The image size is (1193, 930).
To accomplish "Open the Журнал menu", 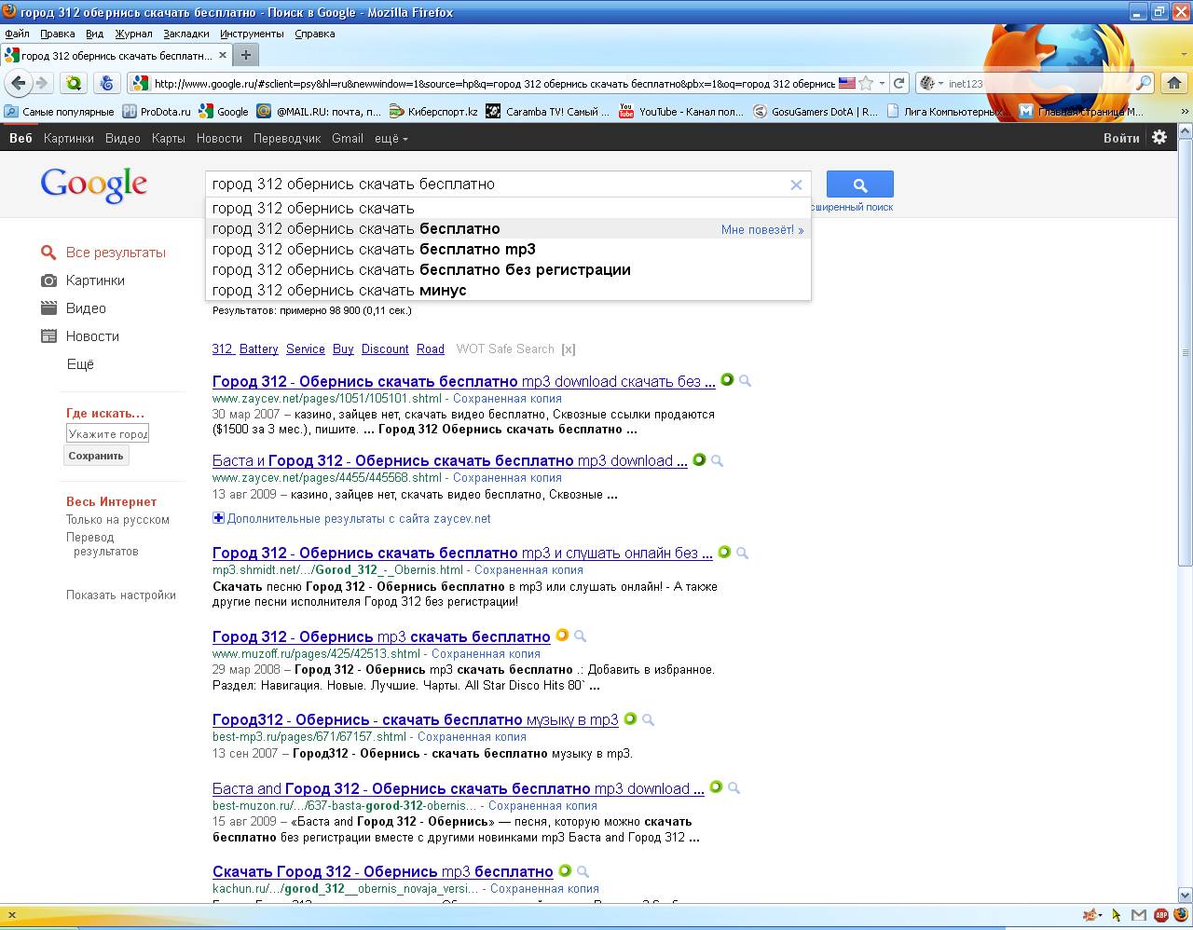I will 133,34.
